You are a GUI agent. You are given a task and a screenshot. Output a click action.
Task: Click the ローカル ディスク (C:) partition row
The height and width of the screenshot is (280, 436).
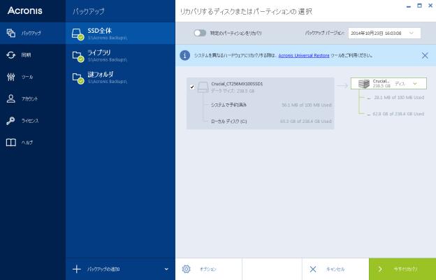pyautogui.click(x=270, y=121)
